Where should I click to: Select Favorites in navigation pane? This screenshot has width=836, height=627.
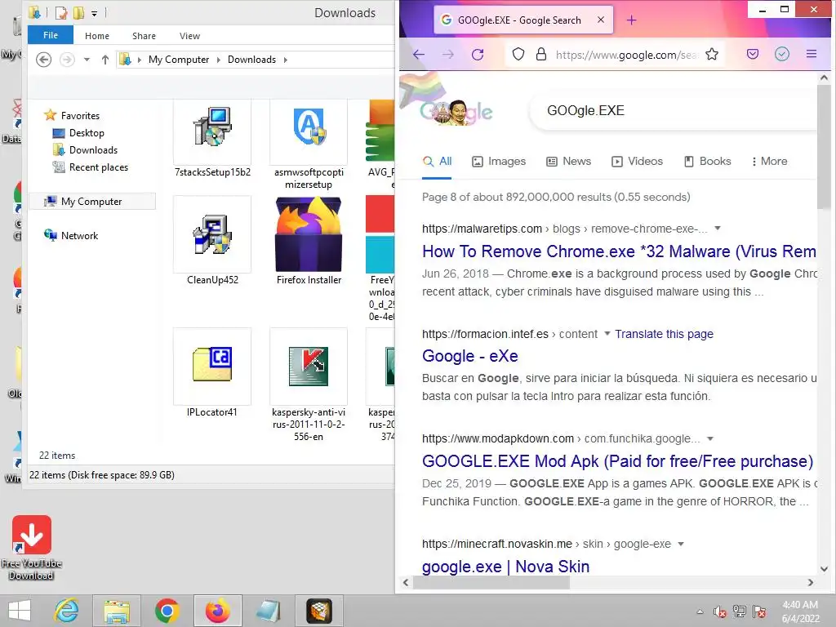(80, 115)
